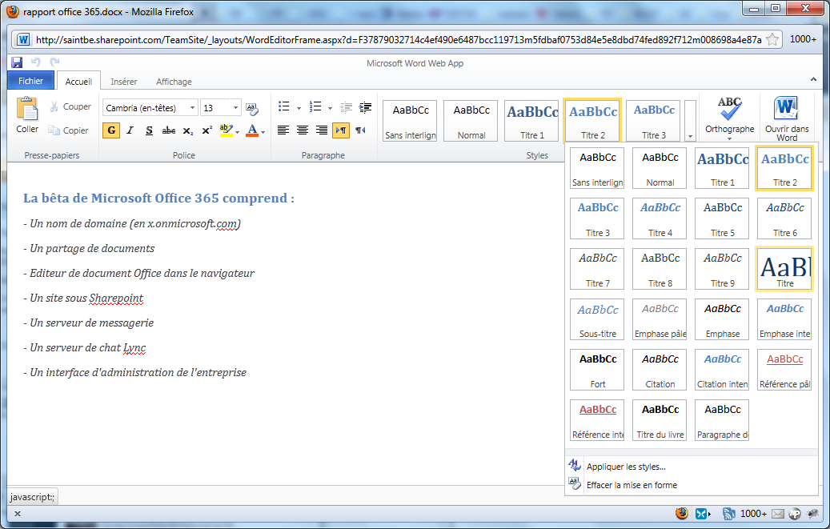Select Sans interligne style in the ribbon
The image size is (830, 529).
pyautogui.click(x=411, y=121)
